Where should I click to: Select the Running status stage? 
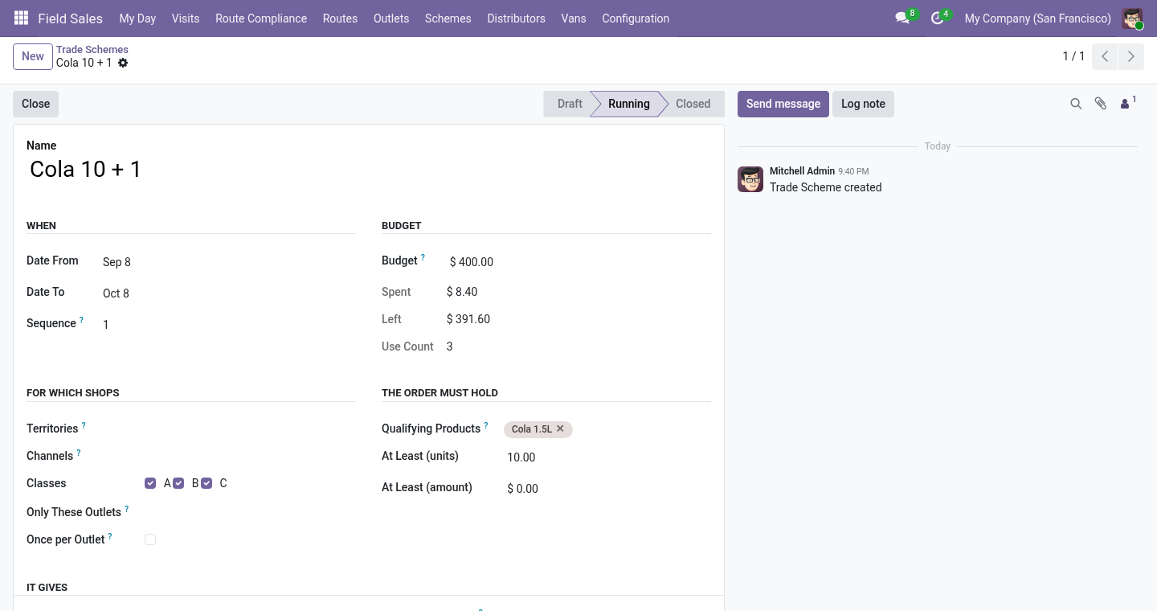(628, 104)
